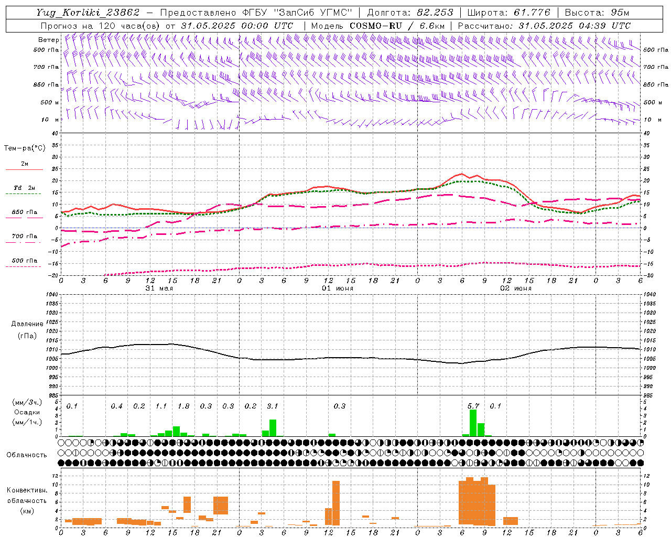Click the 02 июня date label

[516, 288]
